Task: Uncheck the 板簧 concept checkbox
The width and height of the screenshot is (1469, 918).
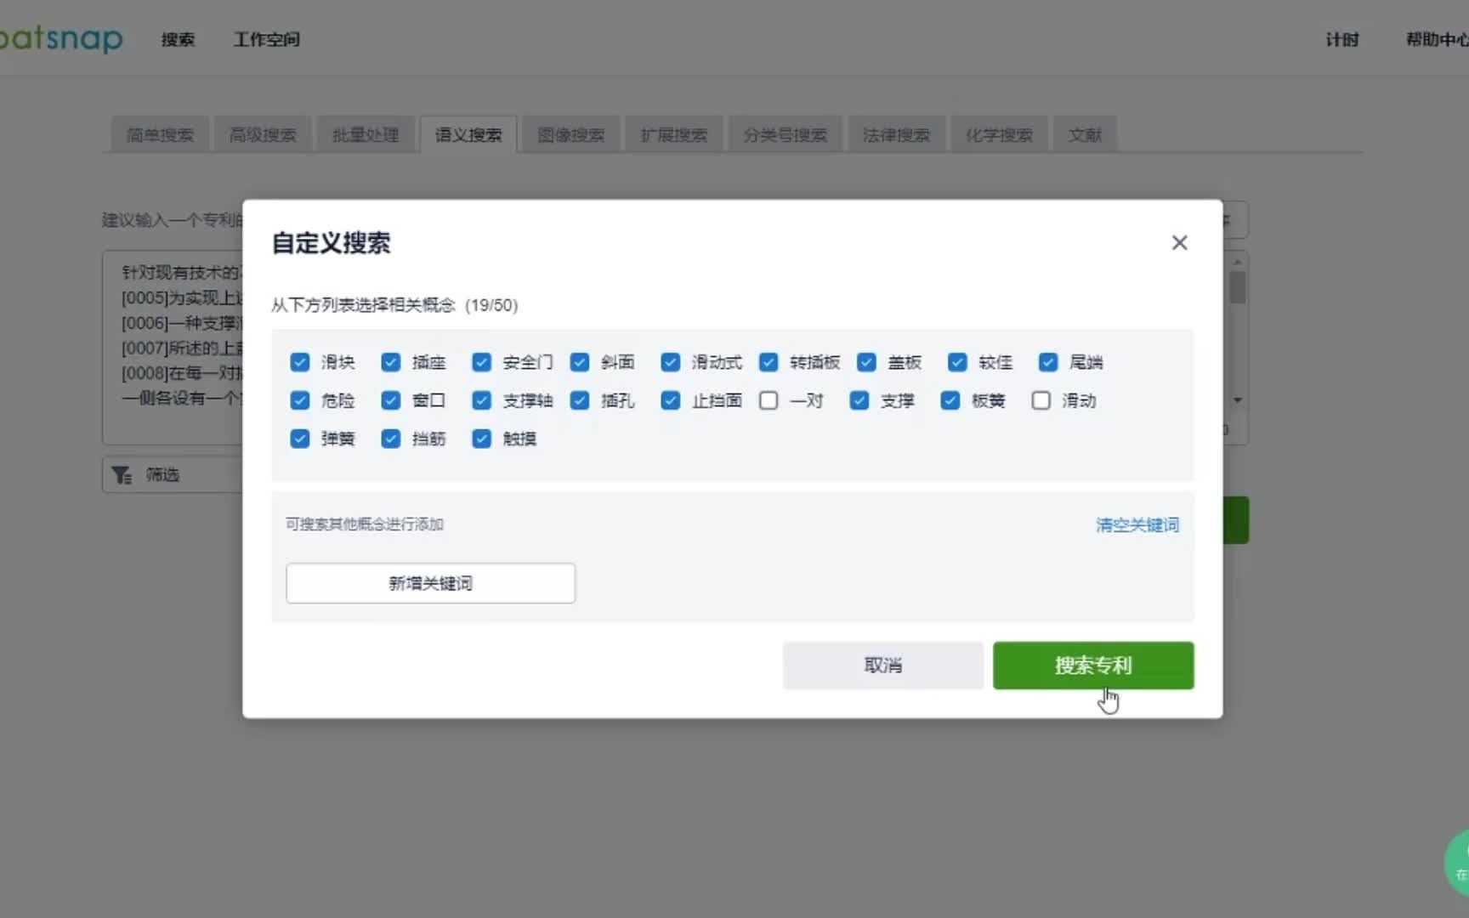Action: tap(950, 400)
